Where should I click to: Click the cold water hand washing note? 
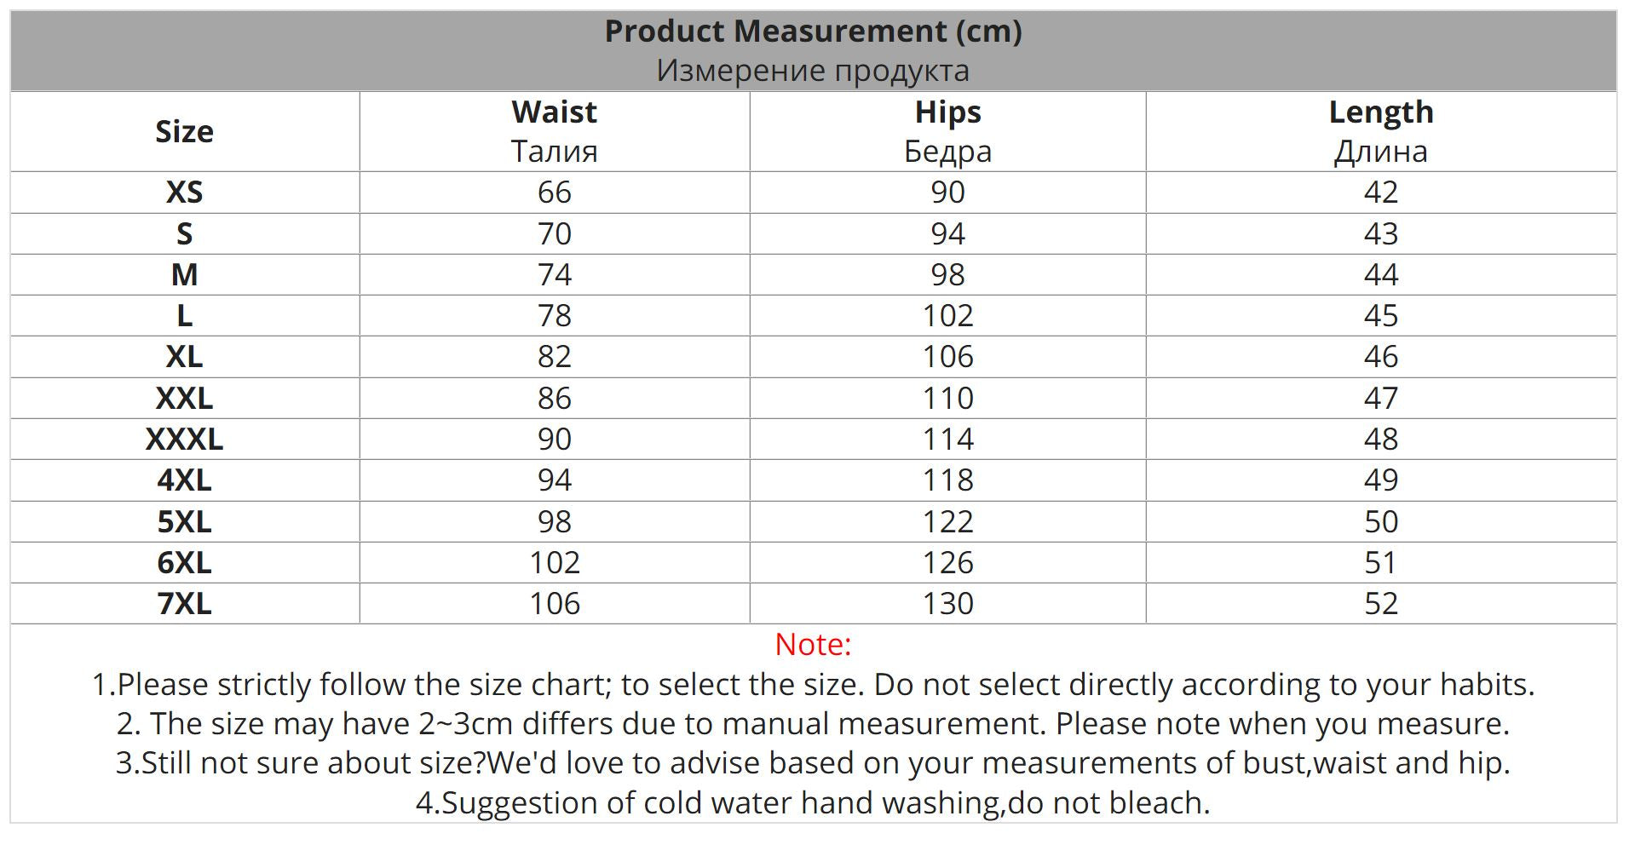(x=813, y=803)
